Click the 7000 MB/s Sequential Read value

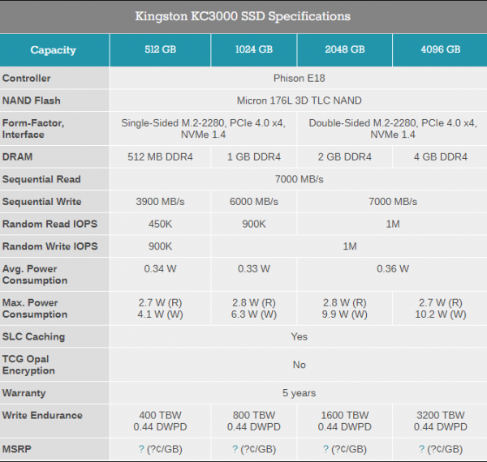tap(299, 179)
